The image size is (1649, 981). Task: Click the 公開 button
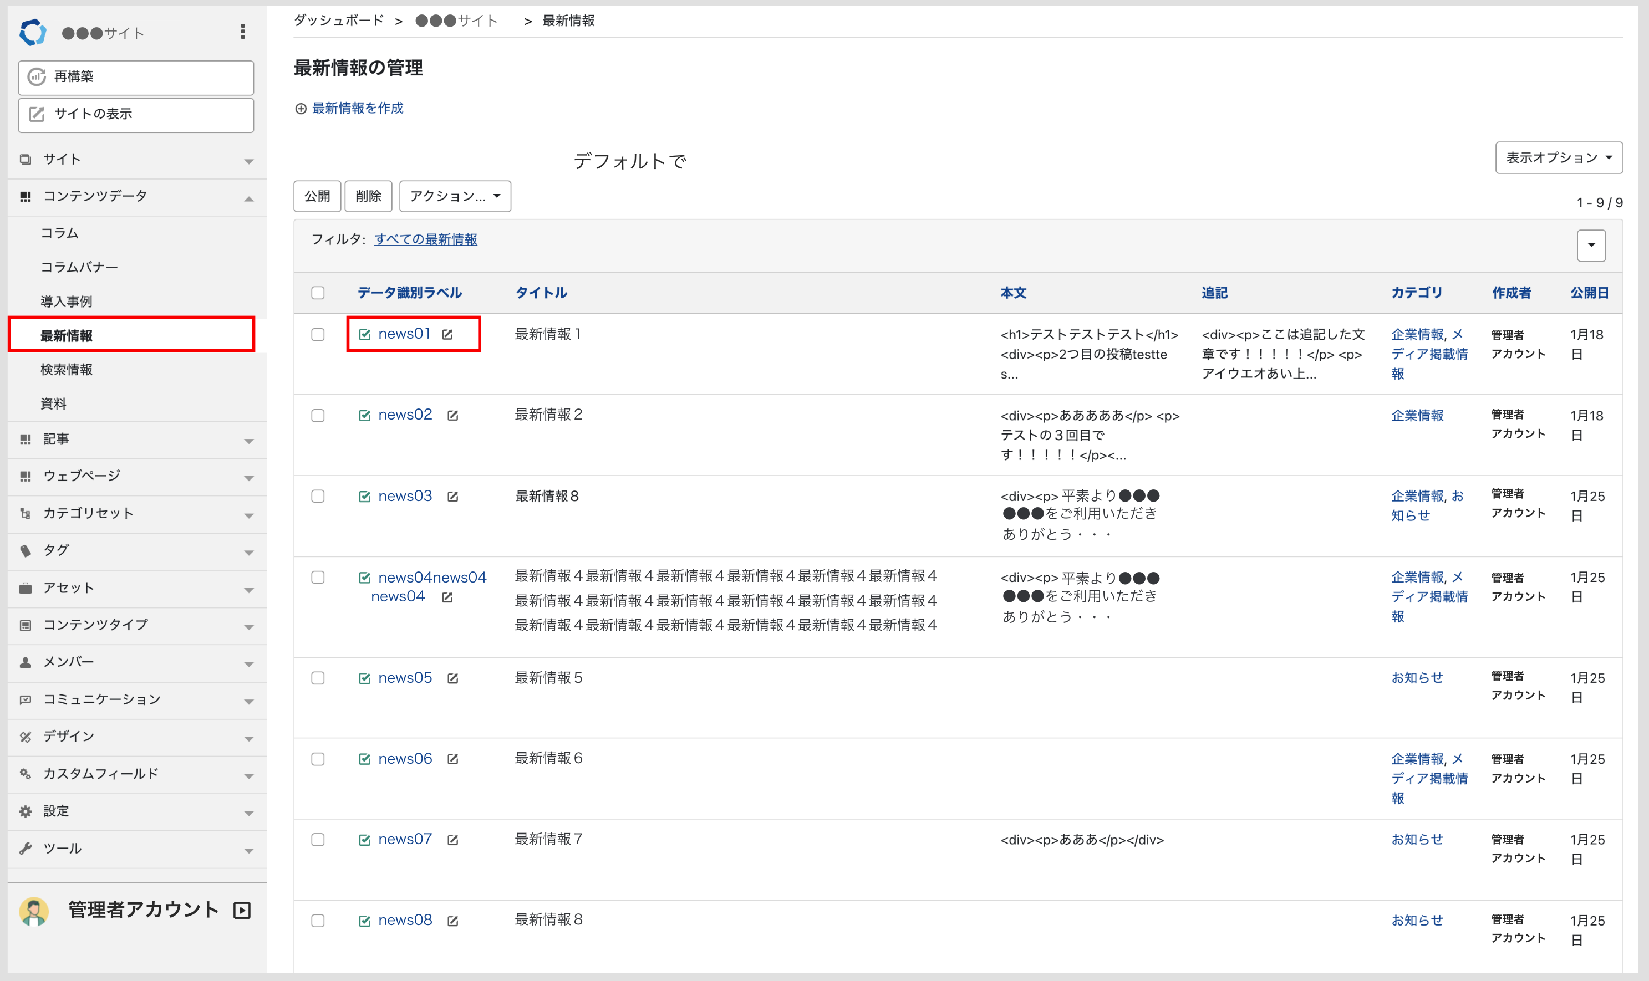315,195
